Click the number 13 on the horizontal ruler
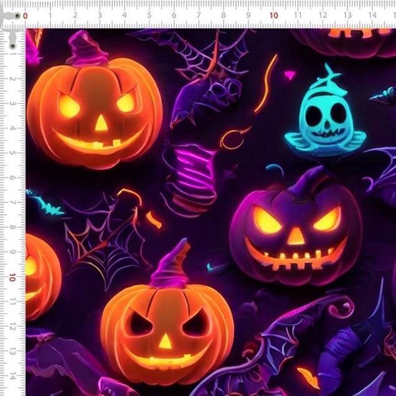 click(x=347, y=15)
